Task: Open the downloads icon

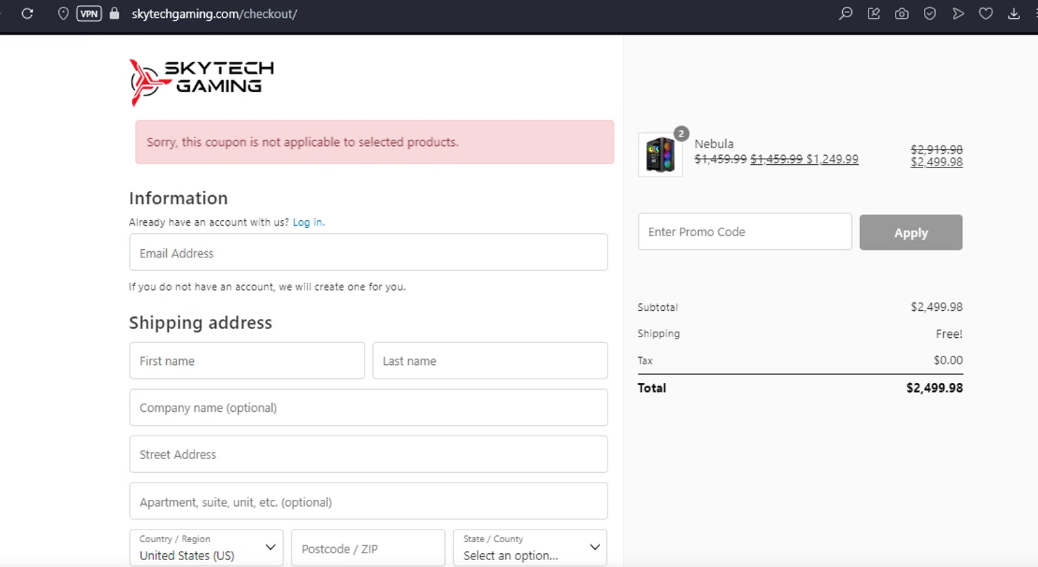Action: click(1014, 14)
